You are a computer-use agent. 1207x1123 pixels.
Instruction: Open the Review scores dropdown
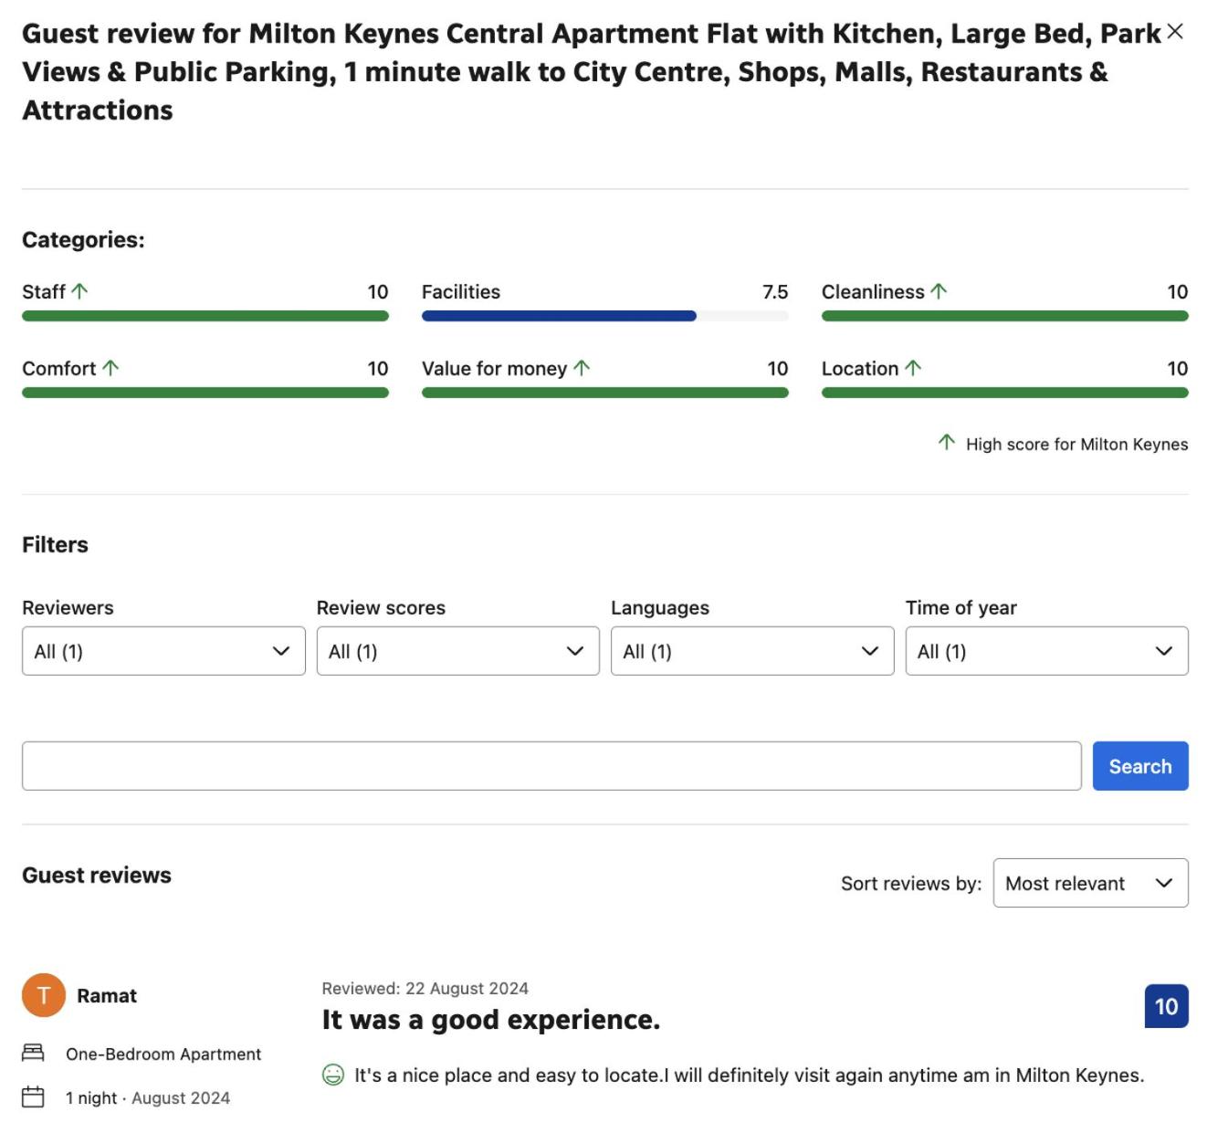[458, 651]
